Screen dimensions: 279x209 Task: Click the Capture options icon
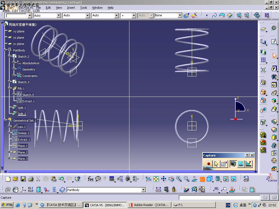click(x=224, y=164)
